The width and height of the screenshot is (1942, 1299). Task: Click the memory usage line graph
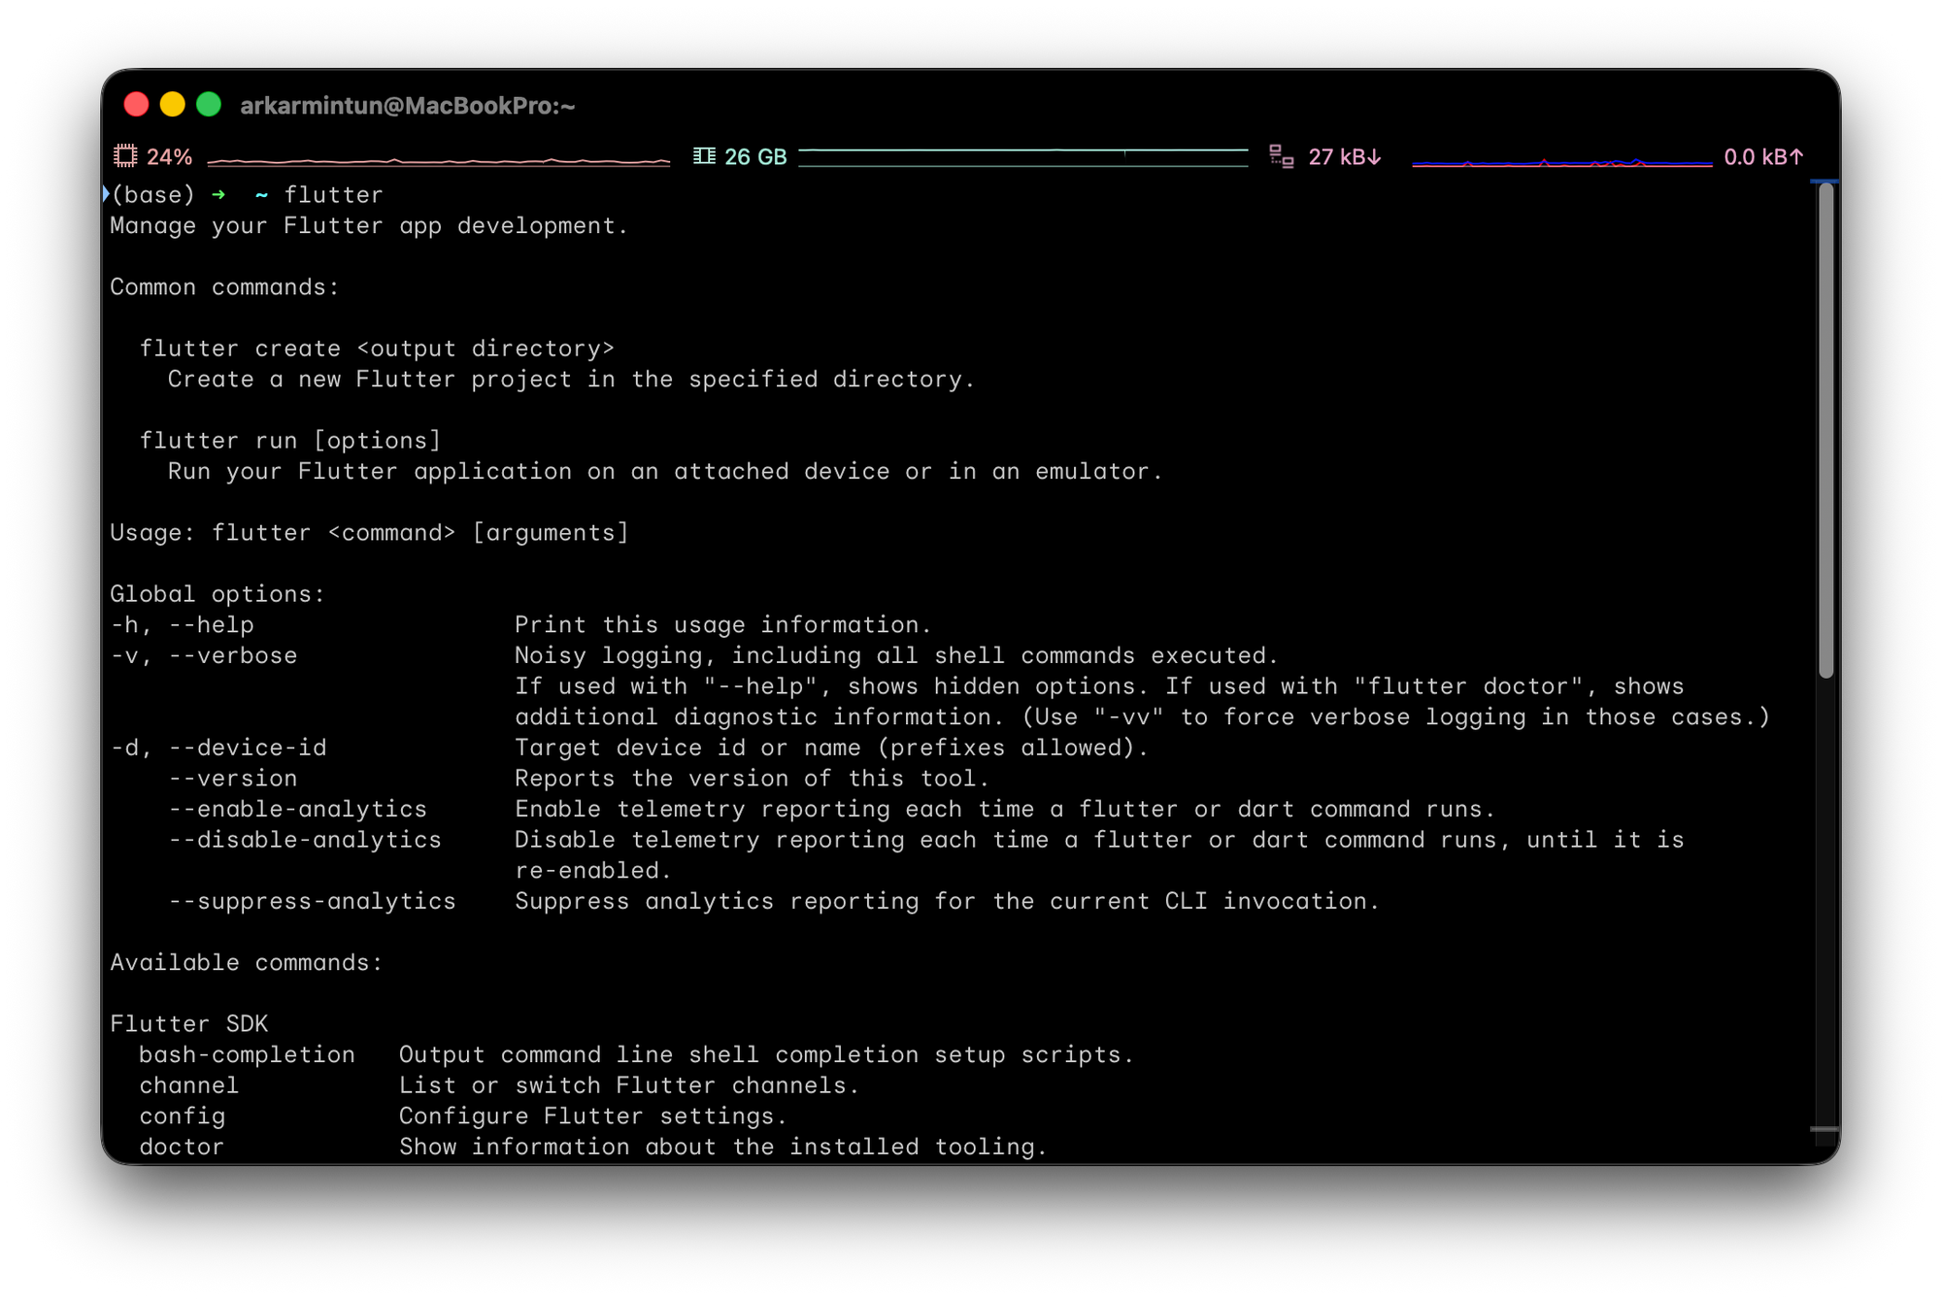point(1022,157)
